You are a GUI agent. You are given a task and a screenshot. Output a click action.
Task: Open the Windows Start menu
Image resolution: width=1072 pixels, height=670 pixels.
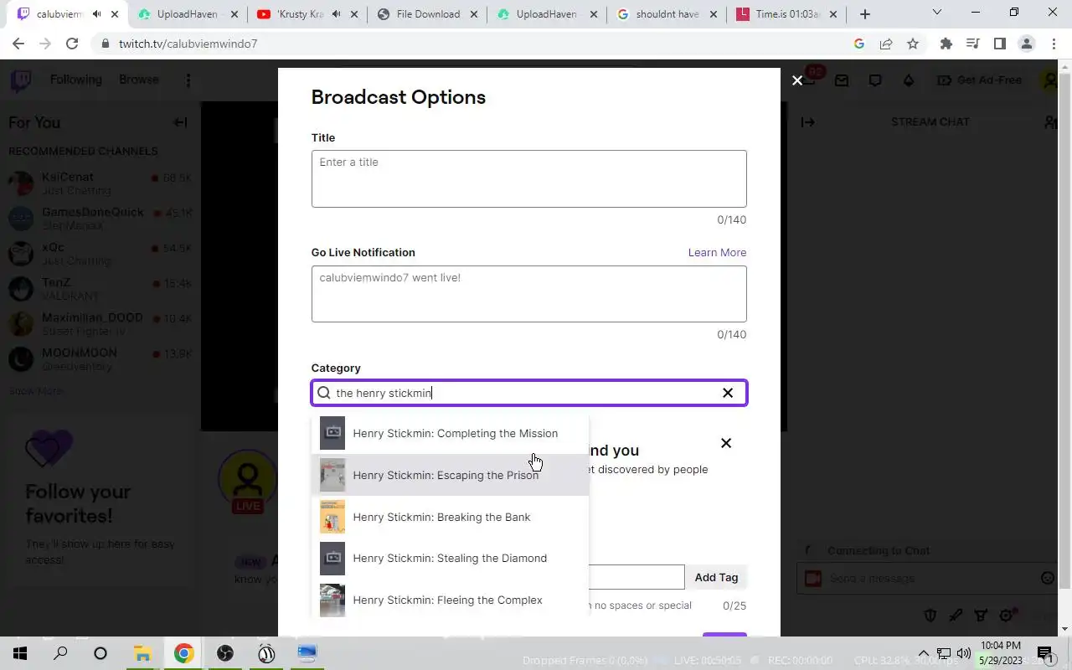pyautogui.click(x=20, y=653)
